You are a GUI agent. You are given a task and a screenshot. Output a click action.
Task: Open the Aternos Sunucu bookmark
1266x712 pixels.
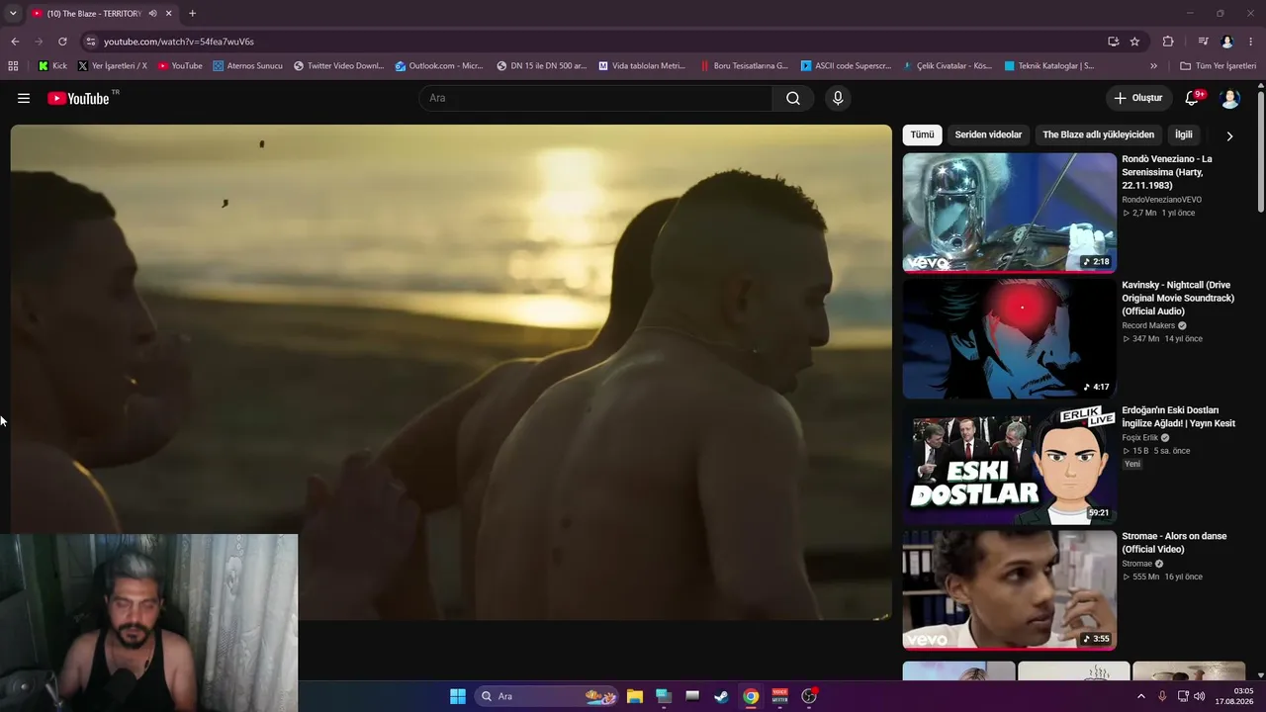(247, 66)
